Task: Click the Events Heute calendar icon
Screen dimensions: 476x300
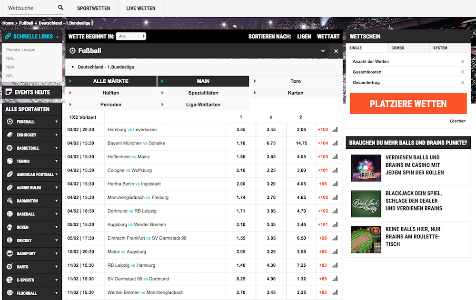Action: [9, 92]
